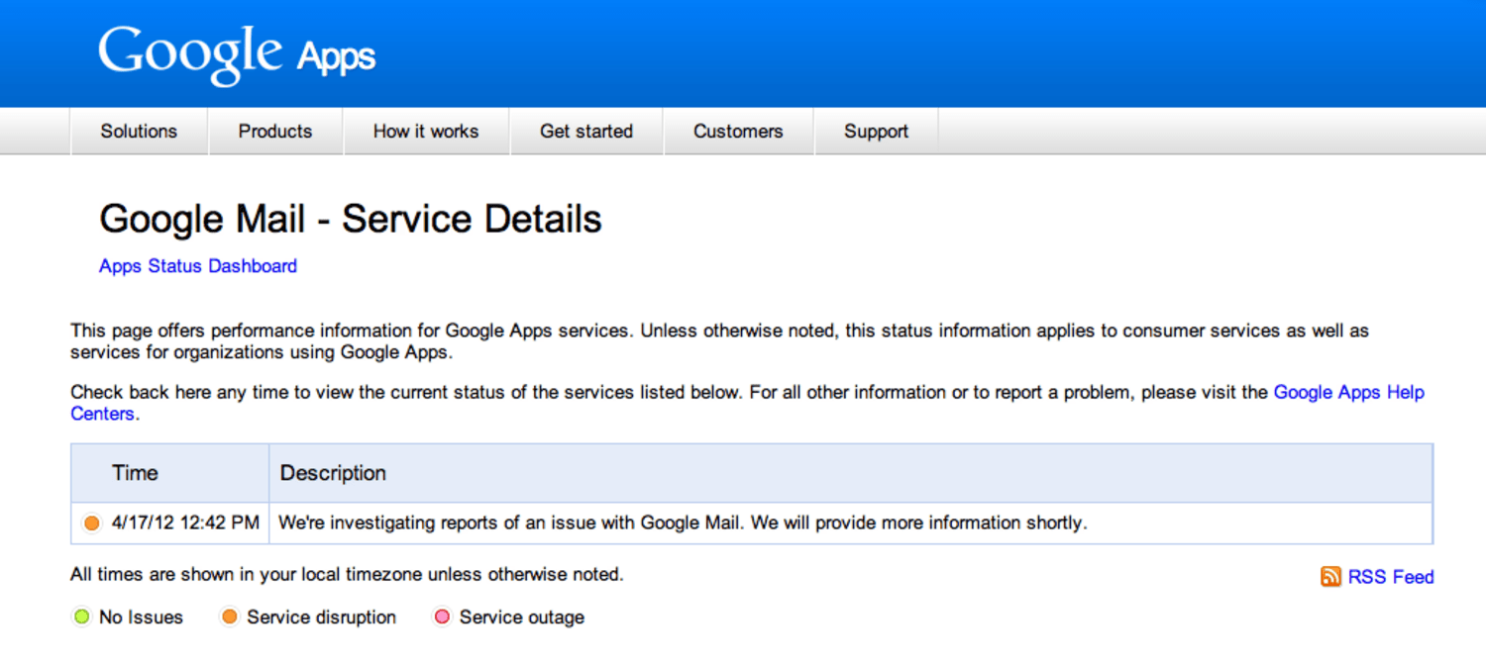Click the Description column header
Viewport: 1486px width, 668px height.
tap(333, 473)
